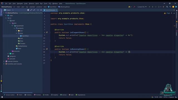Screen dimensions: 178x100
Task: Open GraphQL tool window
Action: coord(55,95)
